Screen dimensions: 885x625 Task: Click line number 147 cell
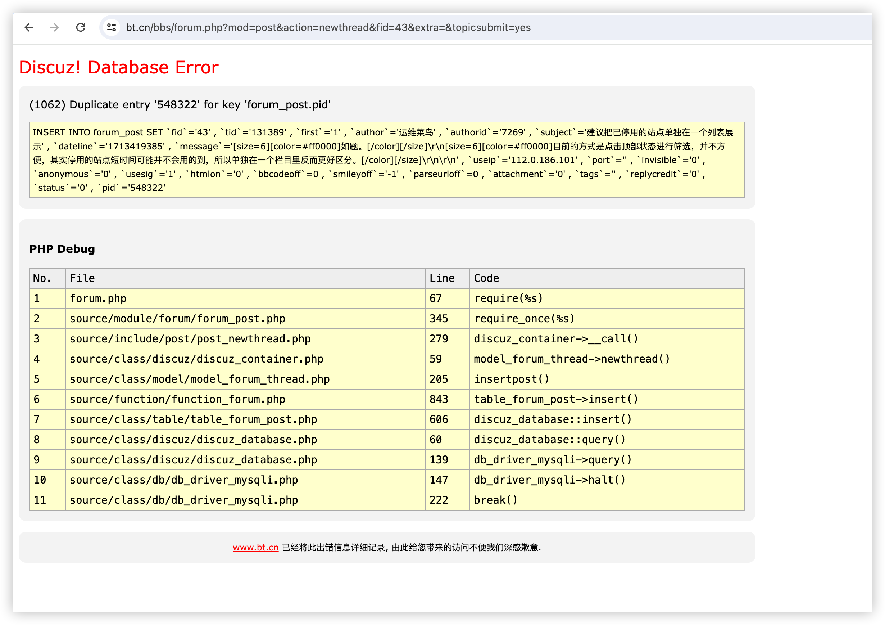[448, 480]
